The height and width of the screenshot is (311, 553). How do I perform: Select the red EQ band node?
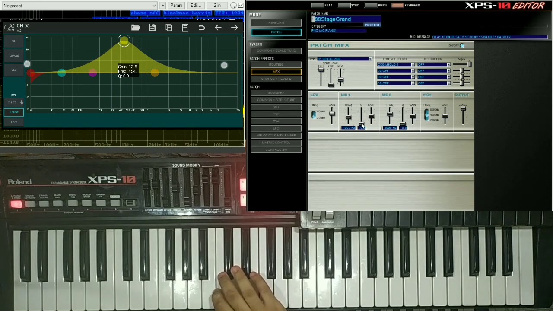tap(31, 73)
